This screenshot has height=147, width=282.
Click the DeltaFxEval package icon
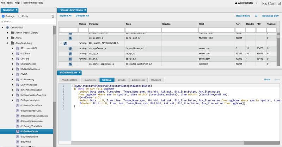(7, 28)
